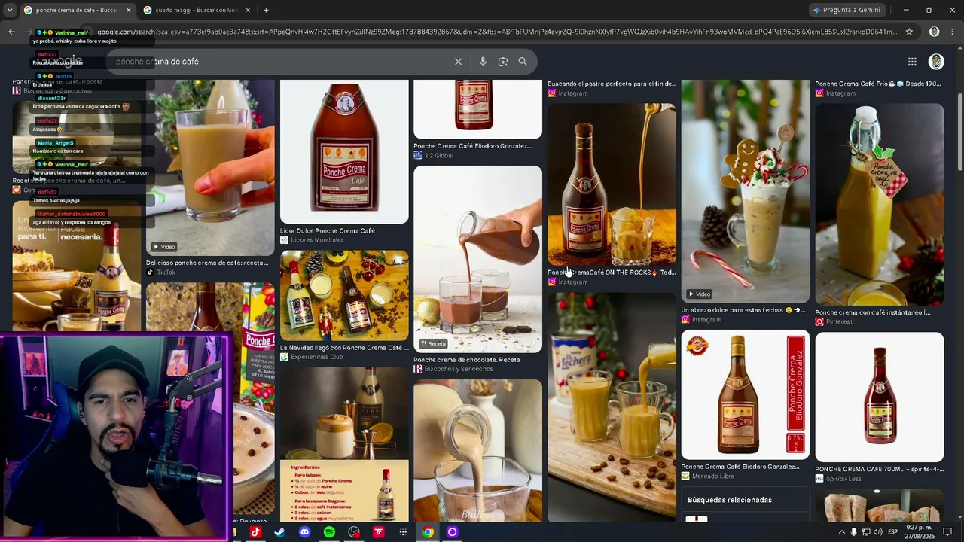Open TikTok from the taskbar

[x=255, y=532]
